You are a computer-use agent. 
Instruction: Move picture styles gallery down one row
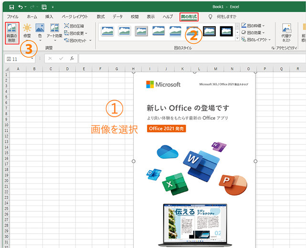tap(237, 32)
